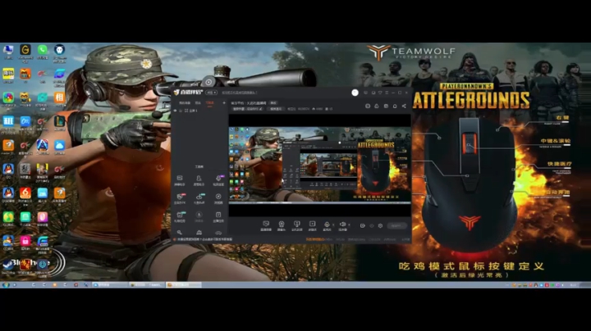Edit the category pill with the pencil icon
This screenshot has height=331, width=591.
(247, 109)
